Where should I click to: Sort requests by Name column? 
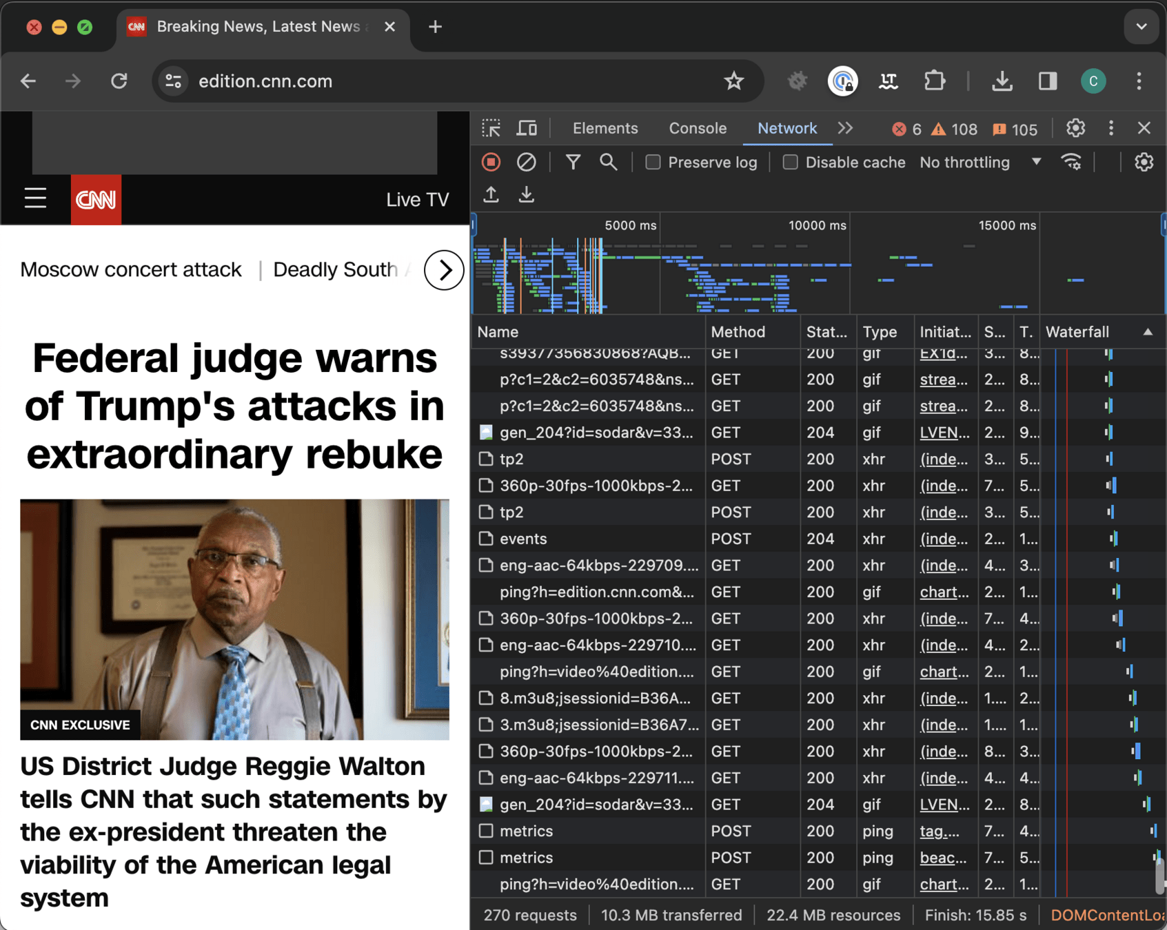(588, 332)
